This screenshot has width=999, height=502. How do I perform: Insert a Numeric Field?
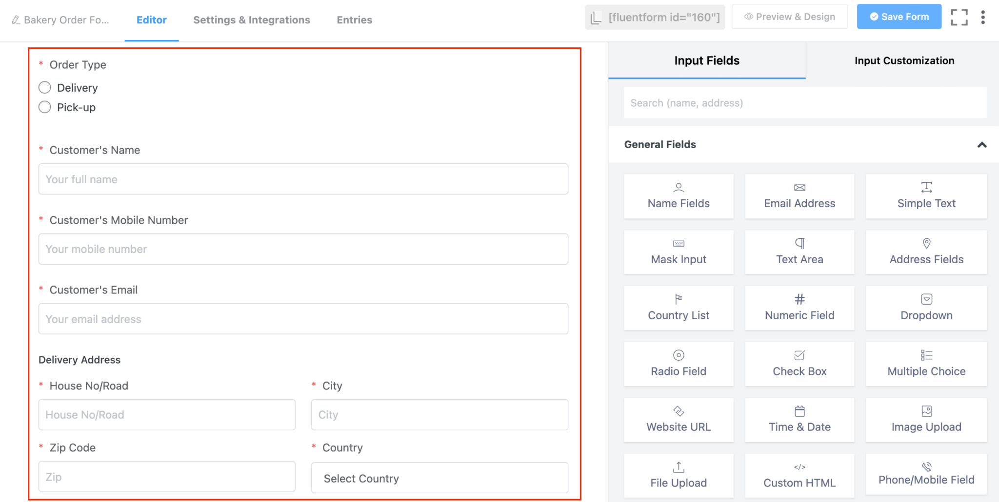799,308
